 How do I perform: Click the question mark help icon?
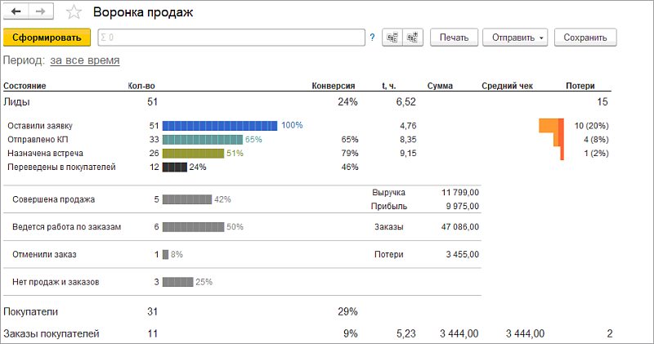[372, 38]
